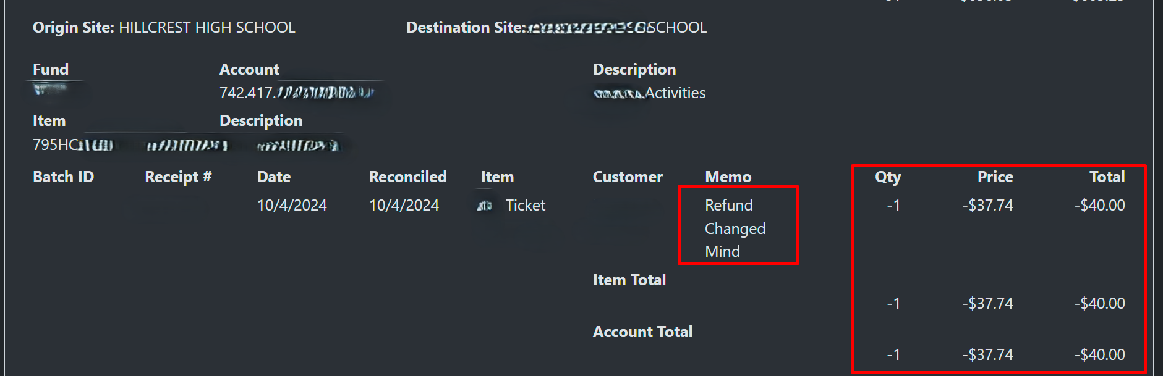
Task: Click the Date column header
Action: click(274, 177)
